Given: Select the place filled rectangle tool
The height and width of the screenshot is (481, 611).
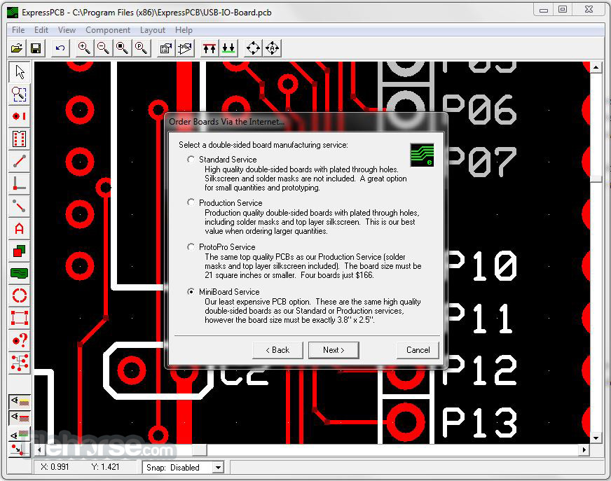Looking at the screenshot, I should [x=19, y=251].
